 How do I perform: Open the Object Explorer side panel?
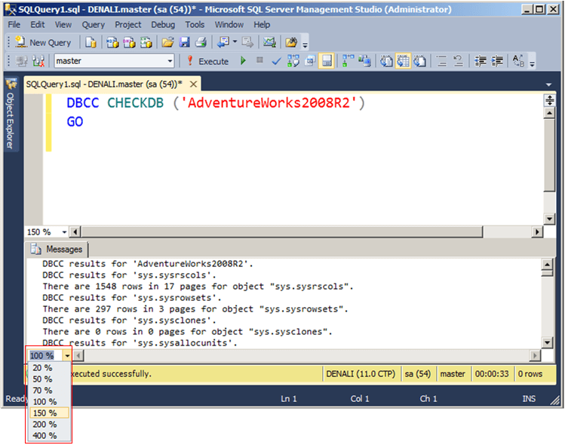pyautogui.click(x=11, y=114)
